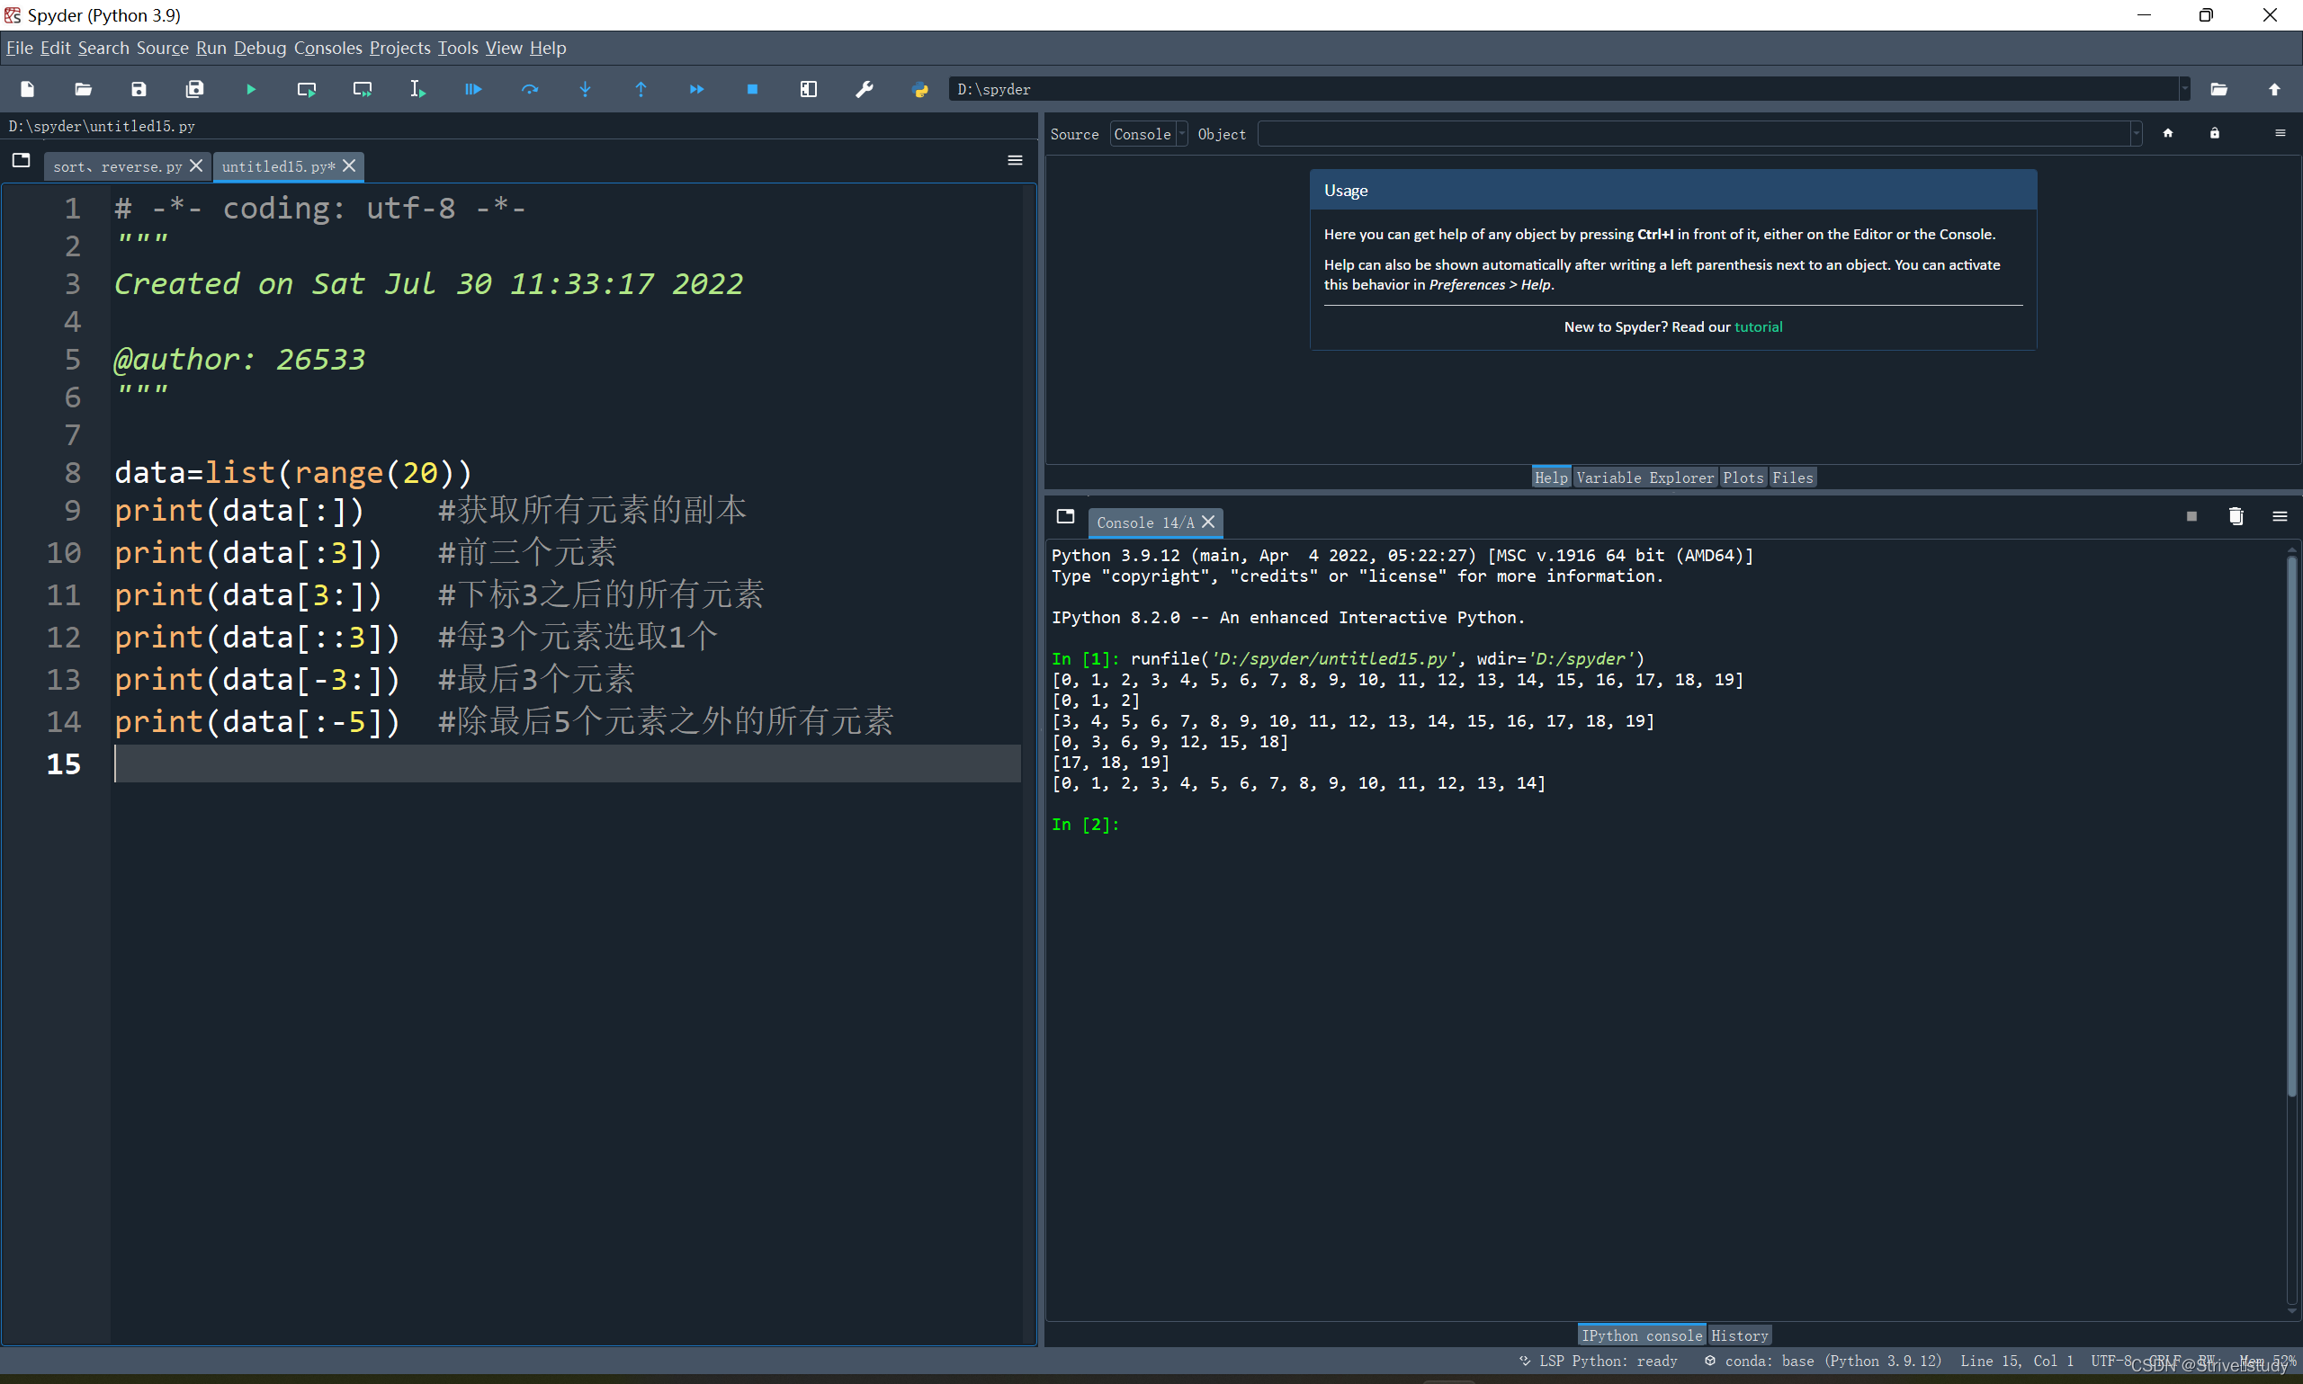This screenshot has width=2303, height=1384.
Task: Create a new file
Action: click(26, 89)
